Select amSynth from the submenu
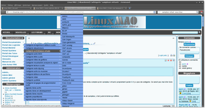Image resolution: width=205 pixels, height=108 pixels. 72,22
